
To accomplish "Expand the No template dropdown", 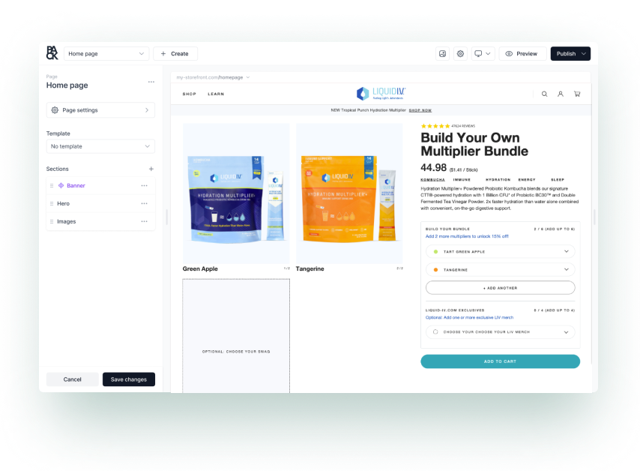I will (100, 146).
